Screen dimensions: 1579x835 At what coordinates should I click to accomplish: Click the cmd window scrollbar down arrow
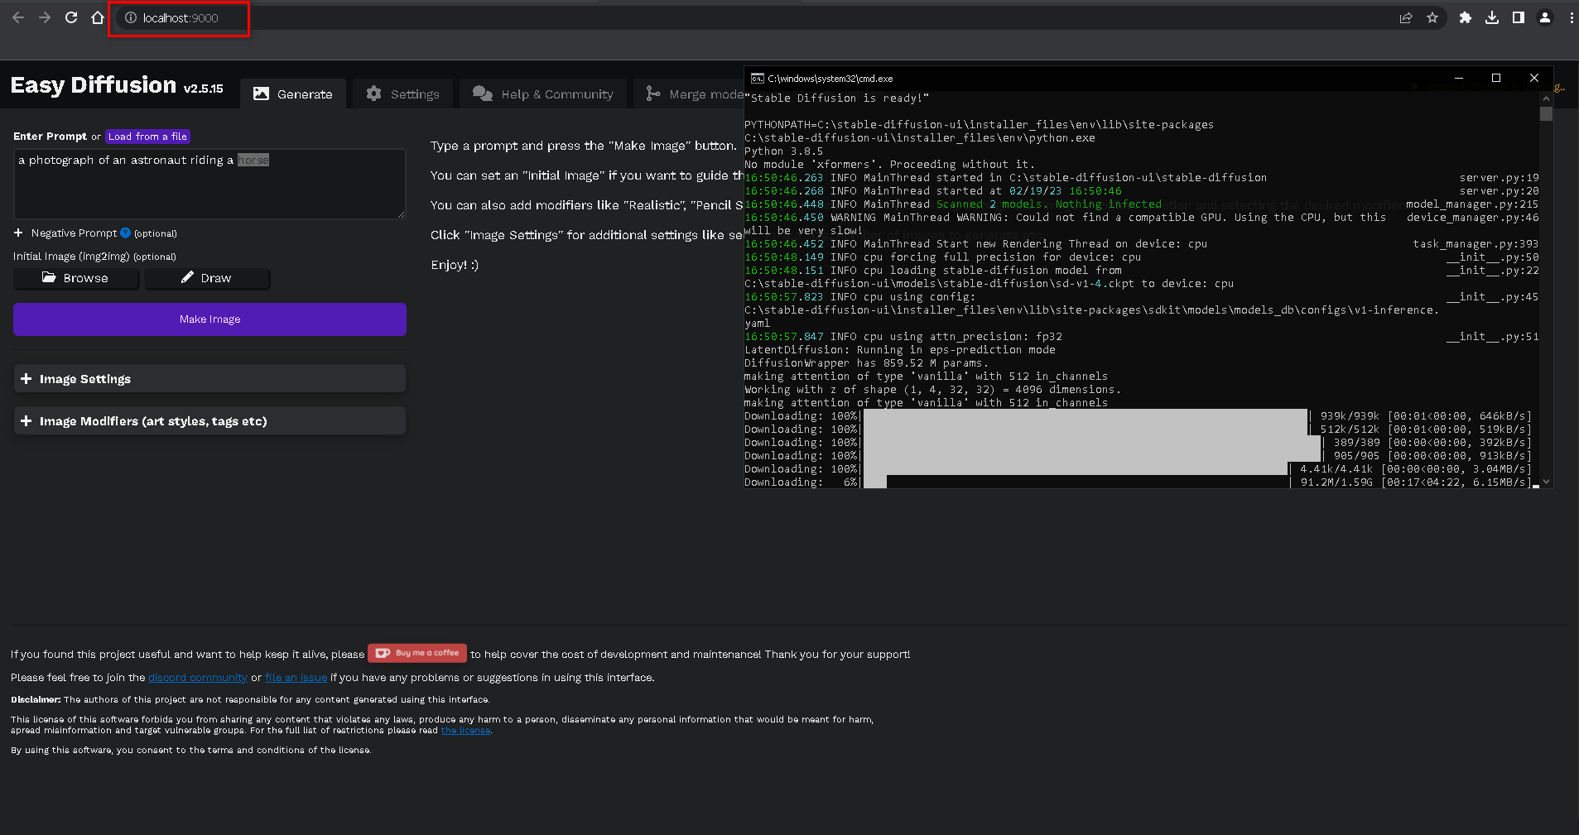click(x=1546, y=482)
